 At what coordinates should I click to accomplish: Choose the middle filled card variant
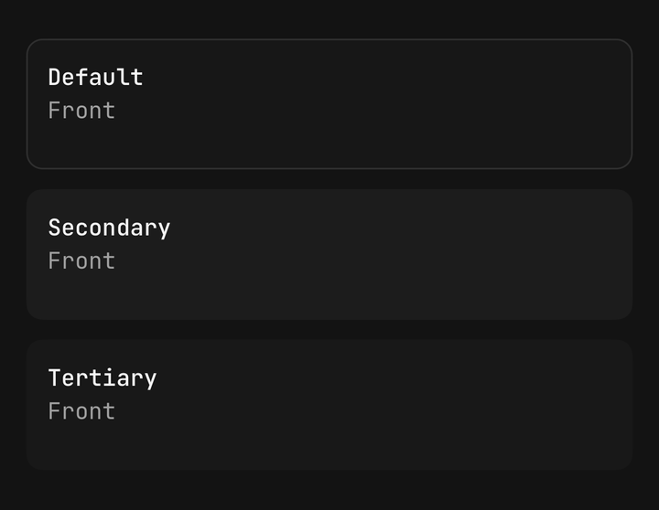tap(329, 254)
